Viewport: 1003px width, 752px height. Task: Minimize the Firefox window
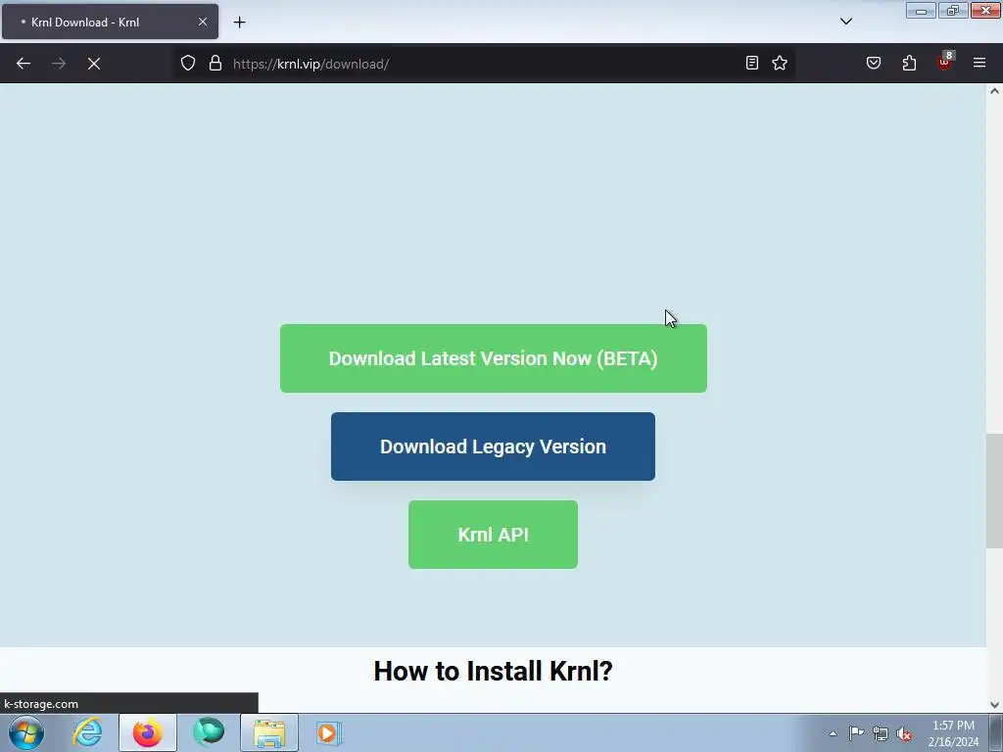click(921, 10)
